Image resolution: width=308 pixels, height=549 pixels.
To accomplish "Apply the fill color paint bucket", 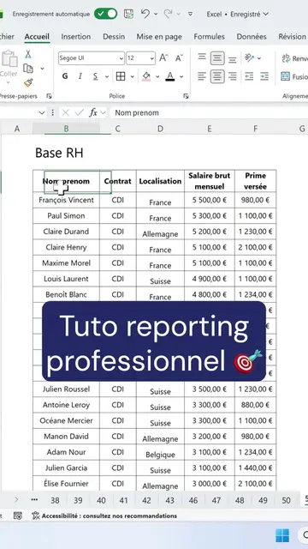I will click(146, 76).
